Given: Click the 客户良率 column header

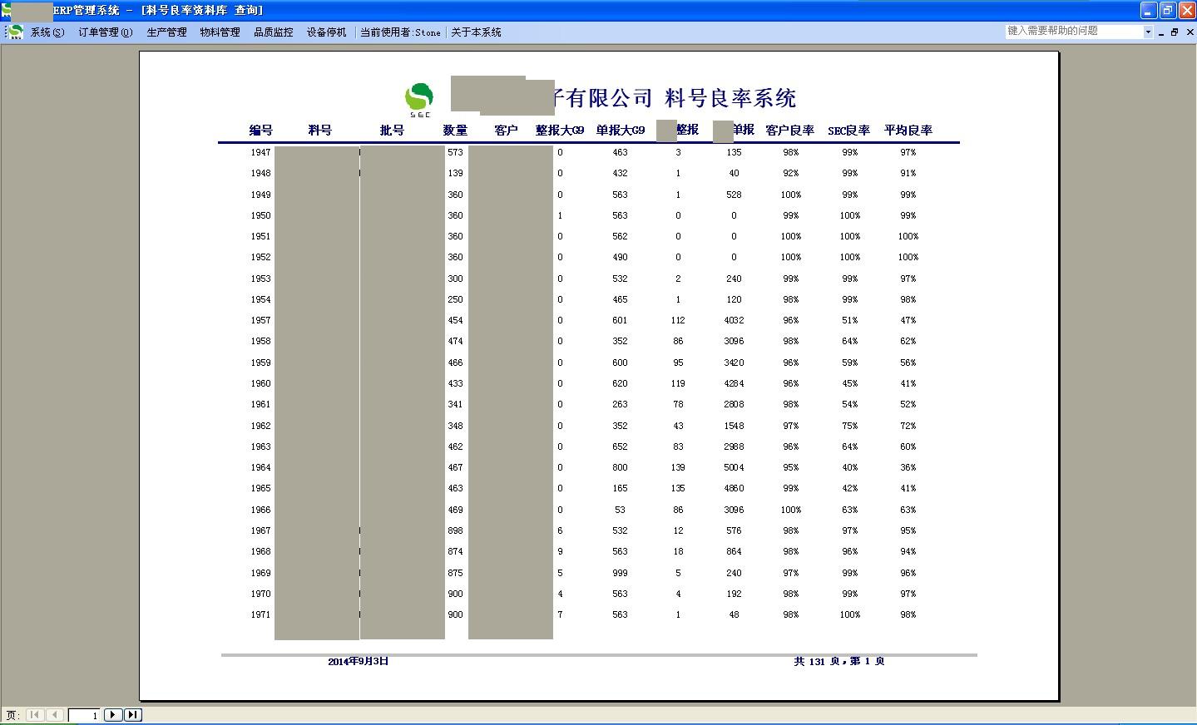Looking at the screenshot, I should [790, 130].
